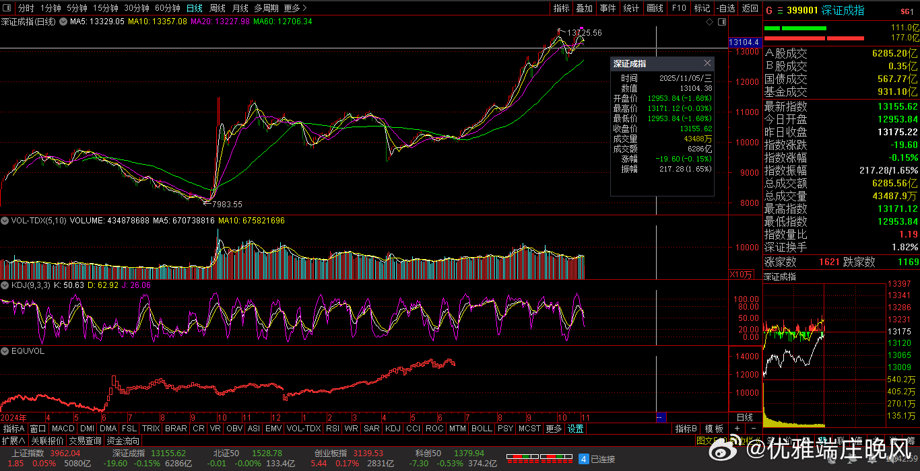Switch to 分时 chart view

[26, 8]
